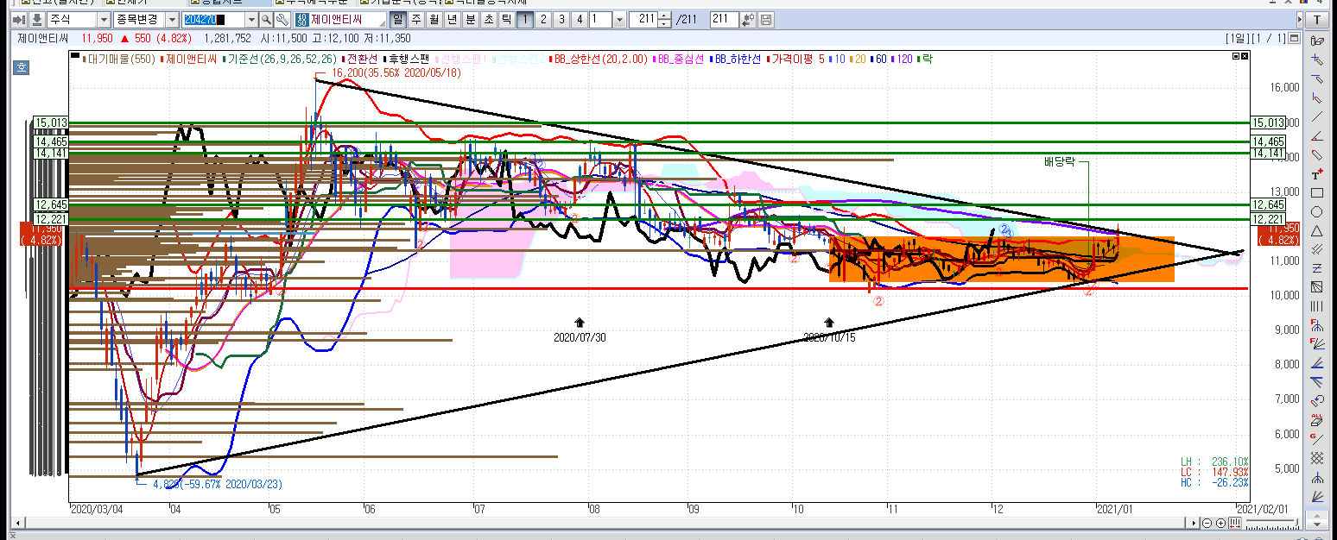This screenshot has width=1337, height=540.
Task: Open the 종목변경 dropdown
Action: pos(172,19)
